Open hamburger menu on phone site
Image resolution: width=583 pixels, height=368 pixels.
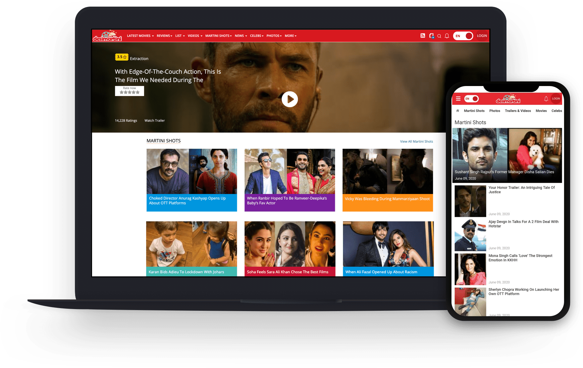[458, 99]
